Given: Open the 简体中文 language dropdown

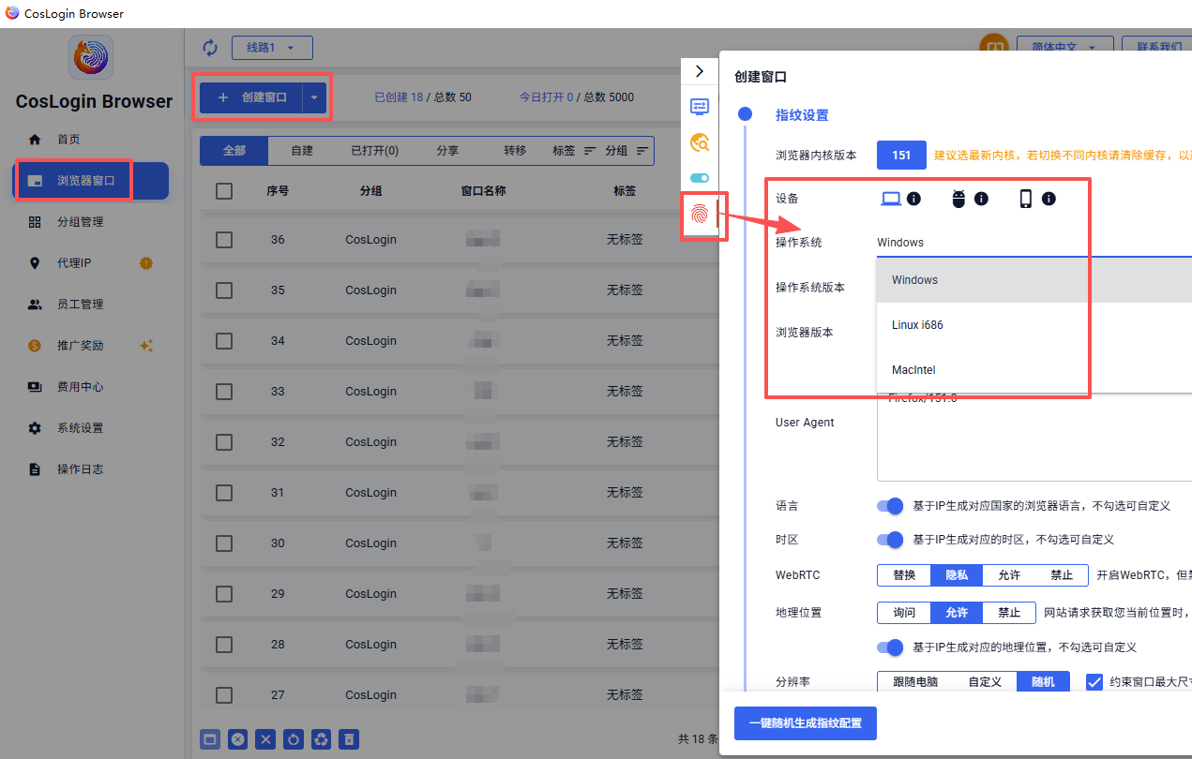Looking at the screenshot, I should click(1064, 47).
